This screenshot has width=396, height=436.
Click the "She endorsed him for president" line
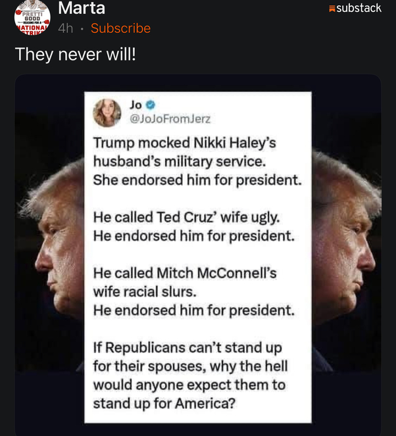(x=197, y=180)
